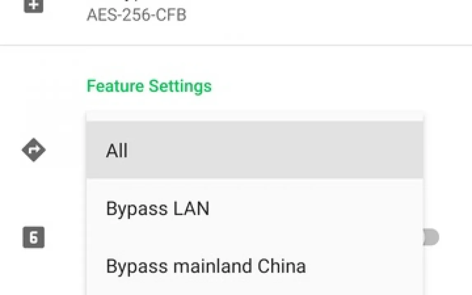Viewport: 472px width, 295px height.
Task: Click the encryption method plus icon
Action: [x=33, y=6]
